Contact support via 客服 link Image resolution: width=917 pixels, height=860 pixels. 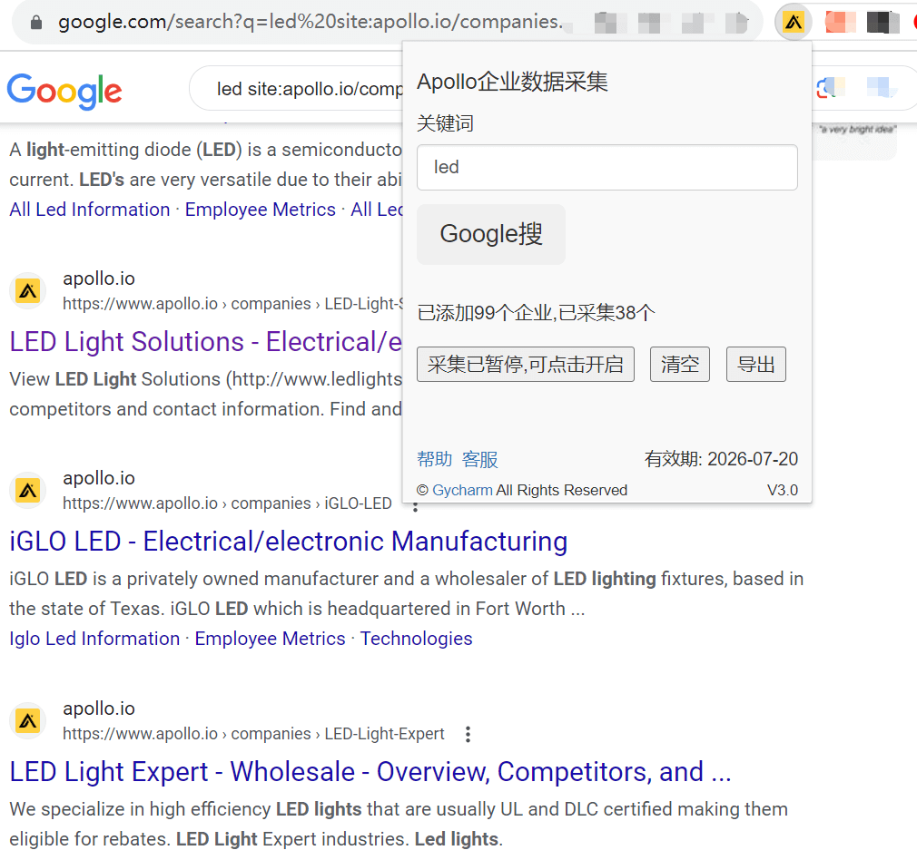click(480, 459)
